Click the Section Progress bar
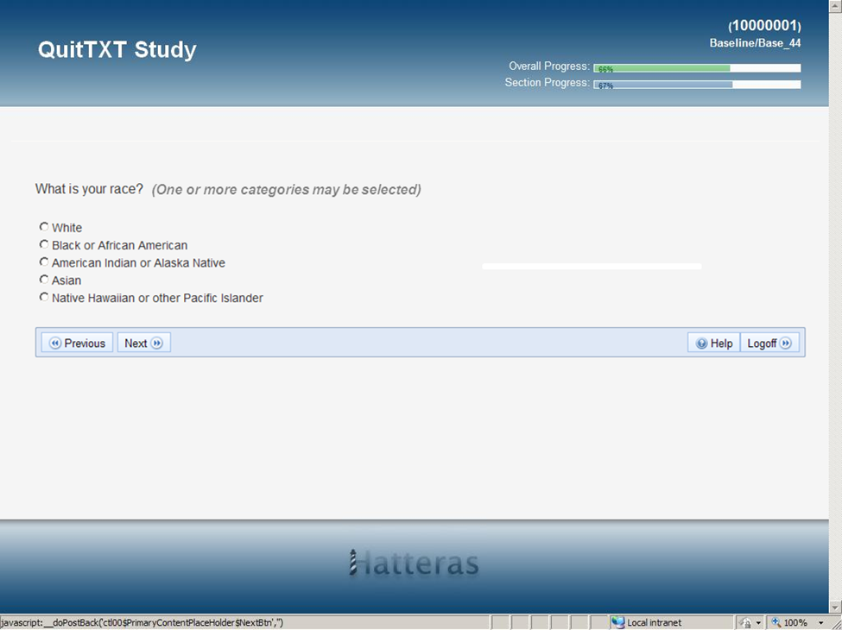This screenshot has height=630, width=842. [x=697, y=85]
